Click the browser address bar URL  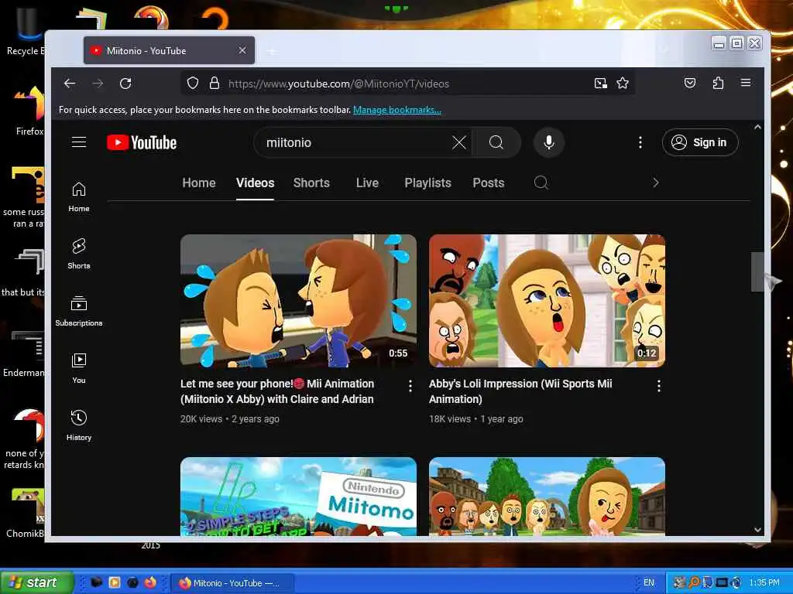click(x=339, y=84)
